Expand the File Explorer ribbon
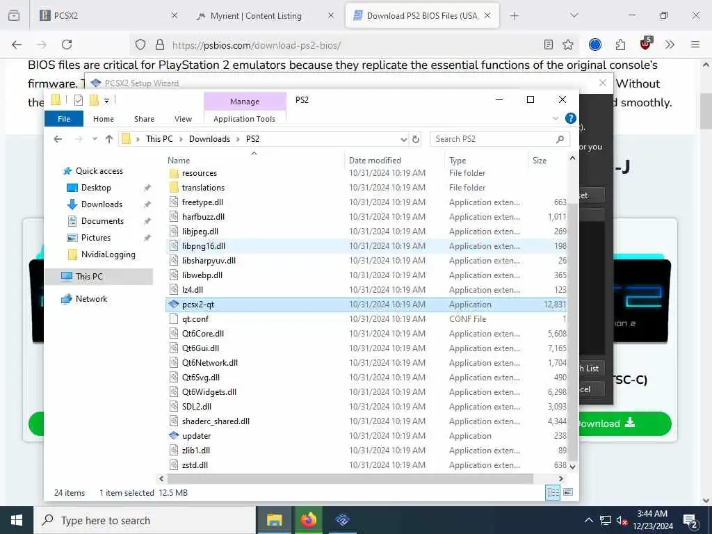The width and height of the screenshot is (712, 534). coord(555,118)
